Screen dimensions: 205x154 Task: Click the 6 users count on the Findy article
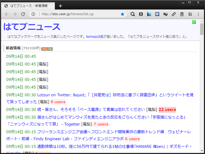[132, 139]
